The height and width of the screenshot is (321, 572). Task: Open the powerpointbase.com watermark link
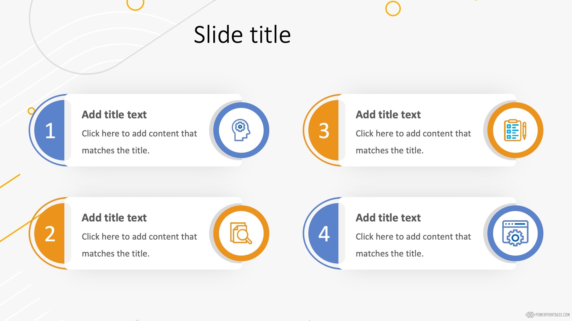pyautogui.click(x=548, y=314)
